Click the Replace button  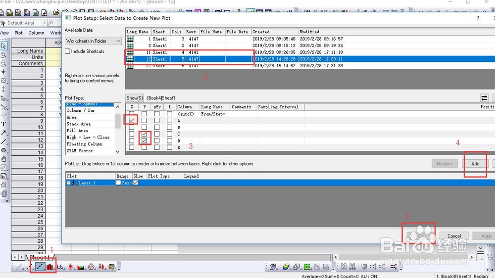pos(445,164)
